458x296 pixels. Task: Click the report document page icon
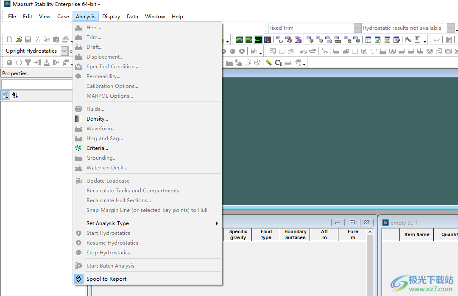point(418,39)
